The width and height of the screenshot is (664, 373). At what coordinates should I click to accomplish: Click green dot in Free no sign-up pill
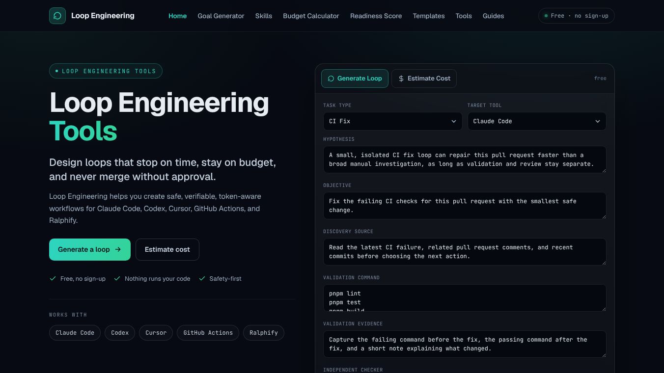[546, 16]
